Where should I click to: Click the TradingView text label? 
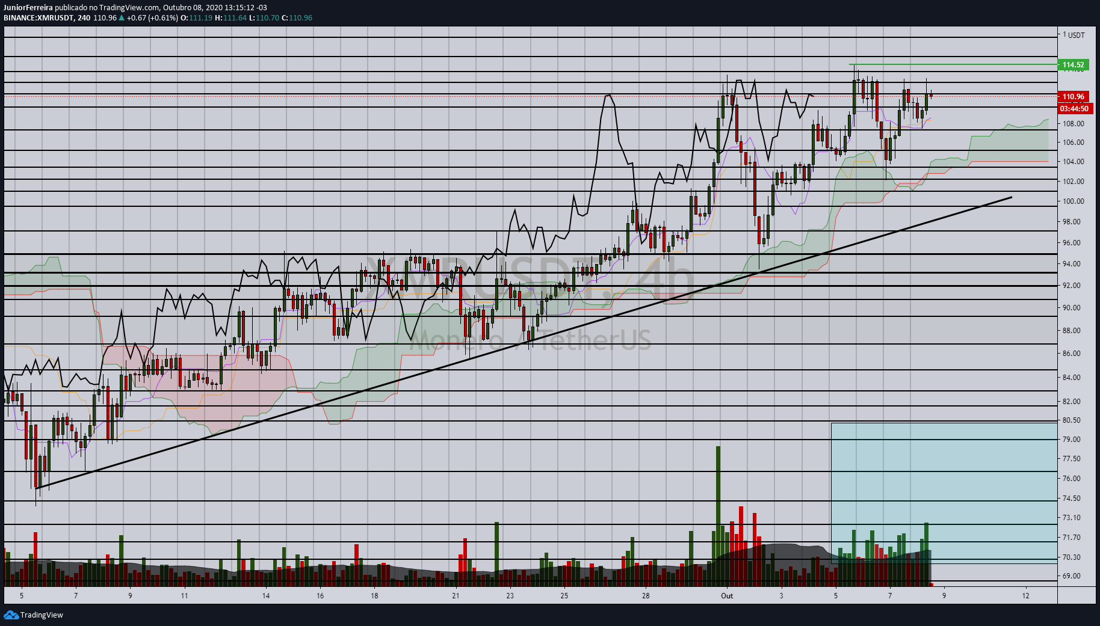click(x=42, y=615)
